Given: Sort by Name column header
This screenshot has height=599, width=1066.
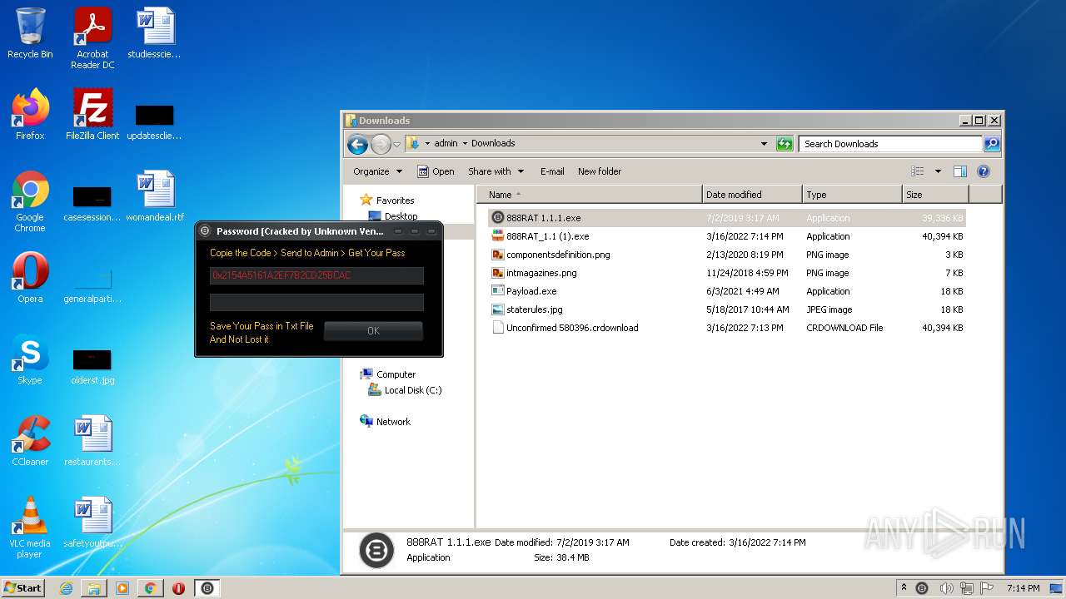Looking at the screenshot, I should tap(590, 195).
